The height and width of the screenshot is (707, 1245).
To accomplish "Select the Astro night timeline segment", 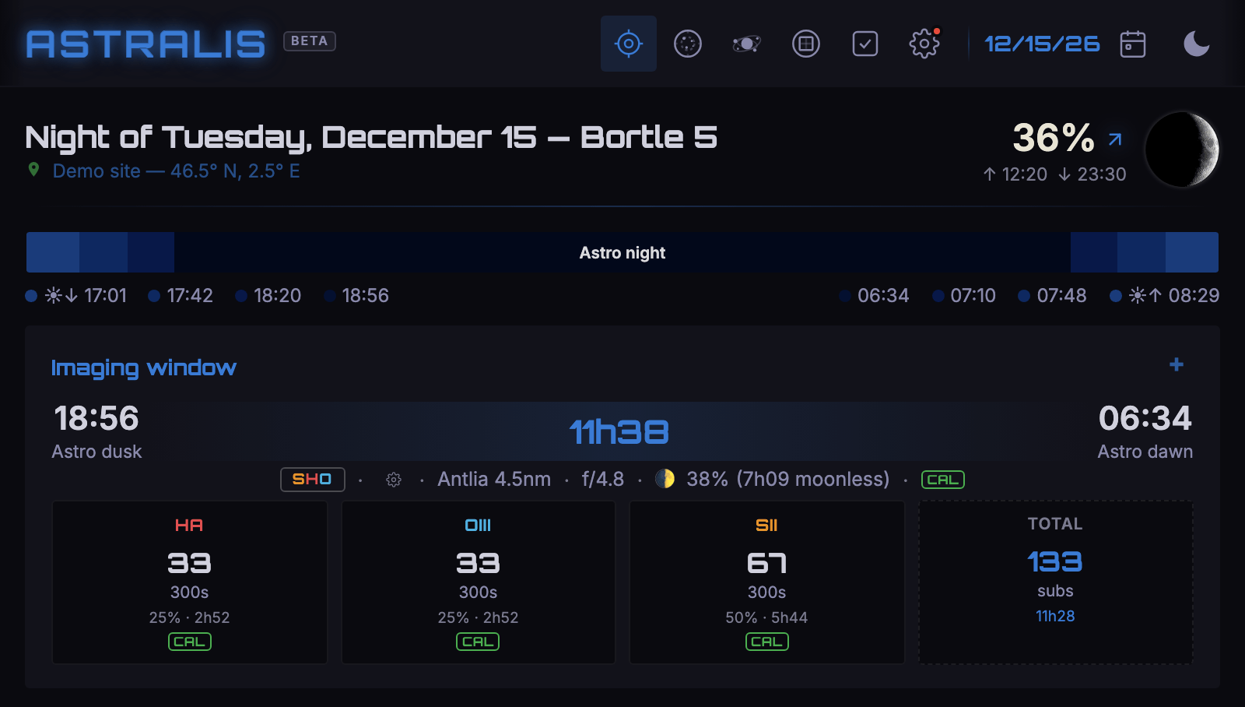I will 622,252.
